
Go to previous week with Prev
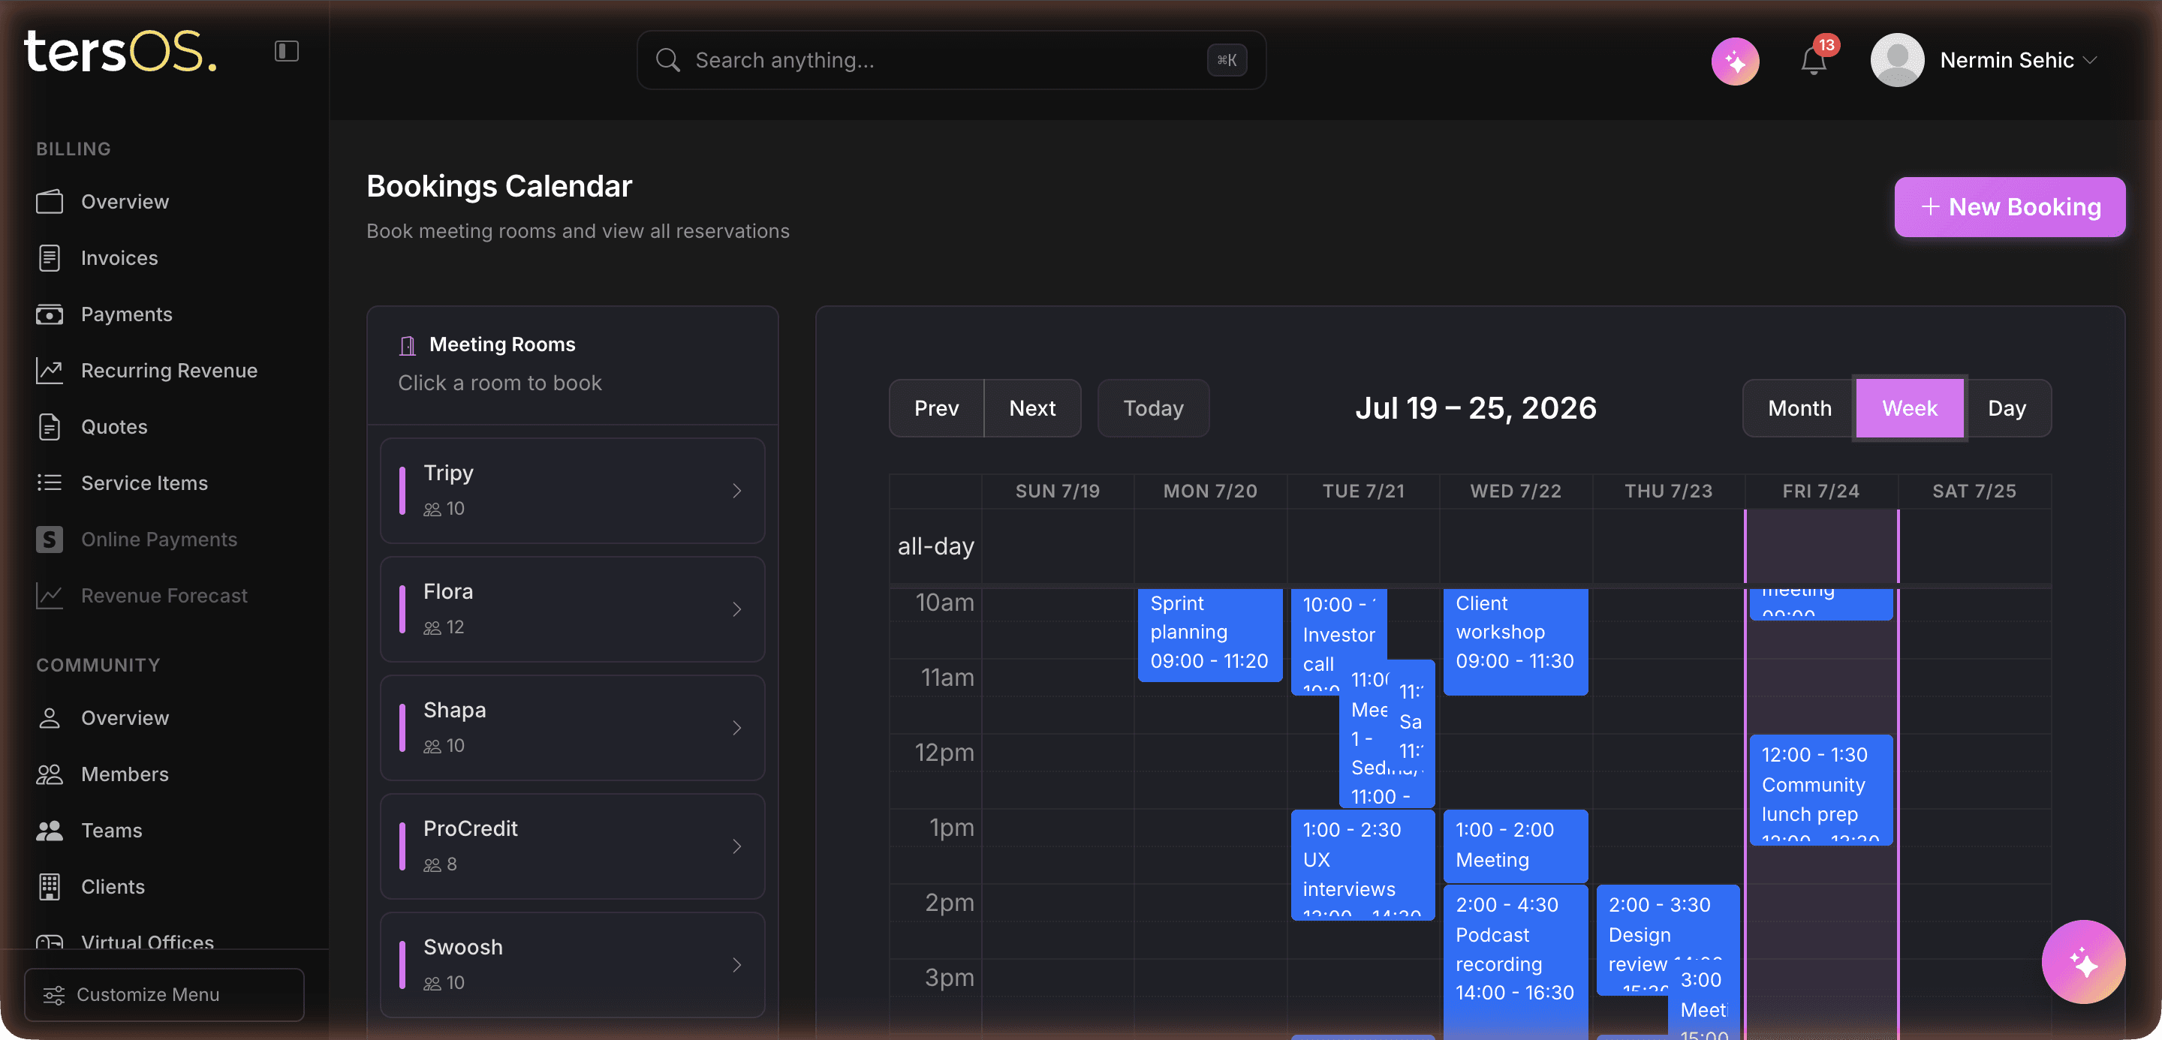pos(936,408)
